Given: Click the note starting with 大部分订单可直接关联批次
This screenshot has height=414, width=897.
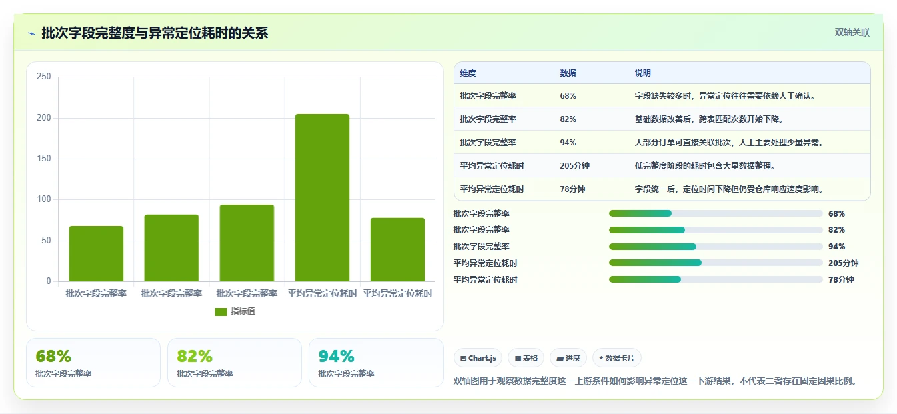Looking at the screenshot, I should (x=730, y=143).
